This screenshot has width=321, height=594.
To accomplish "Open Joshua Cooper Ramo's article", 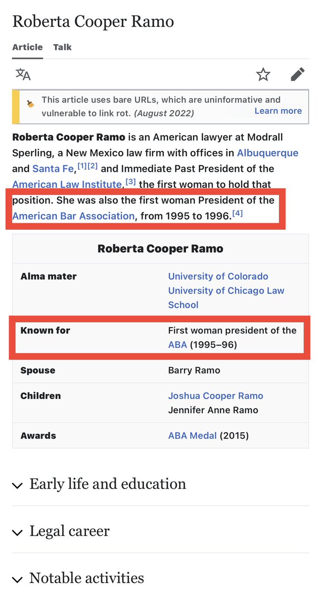I will pos(216,396).
